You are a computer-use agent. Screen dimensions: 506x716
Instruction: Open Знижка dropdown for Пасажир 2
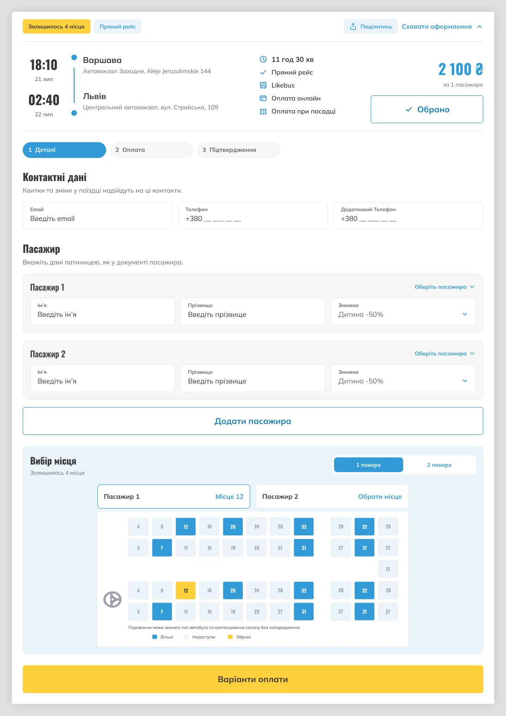pyautogui.click(x=403, y=378)
